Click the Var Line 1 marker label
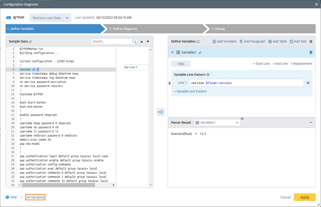This screenshot has width=321, height=207. 136,67
